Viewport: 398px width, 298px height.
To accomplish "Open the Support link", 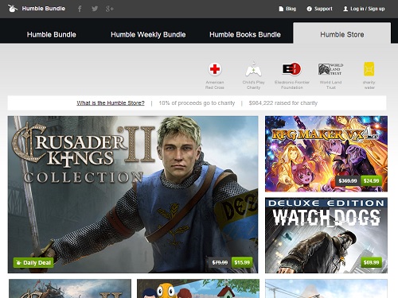I will pos(323,9).
